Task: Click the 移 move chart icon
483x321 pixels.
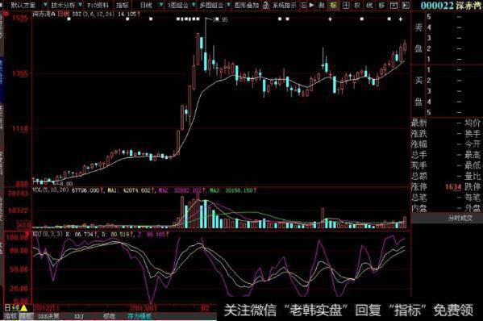Action: (x=381, y=5)
